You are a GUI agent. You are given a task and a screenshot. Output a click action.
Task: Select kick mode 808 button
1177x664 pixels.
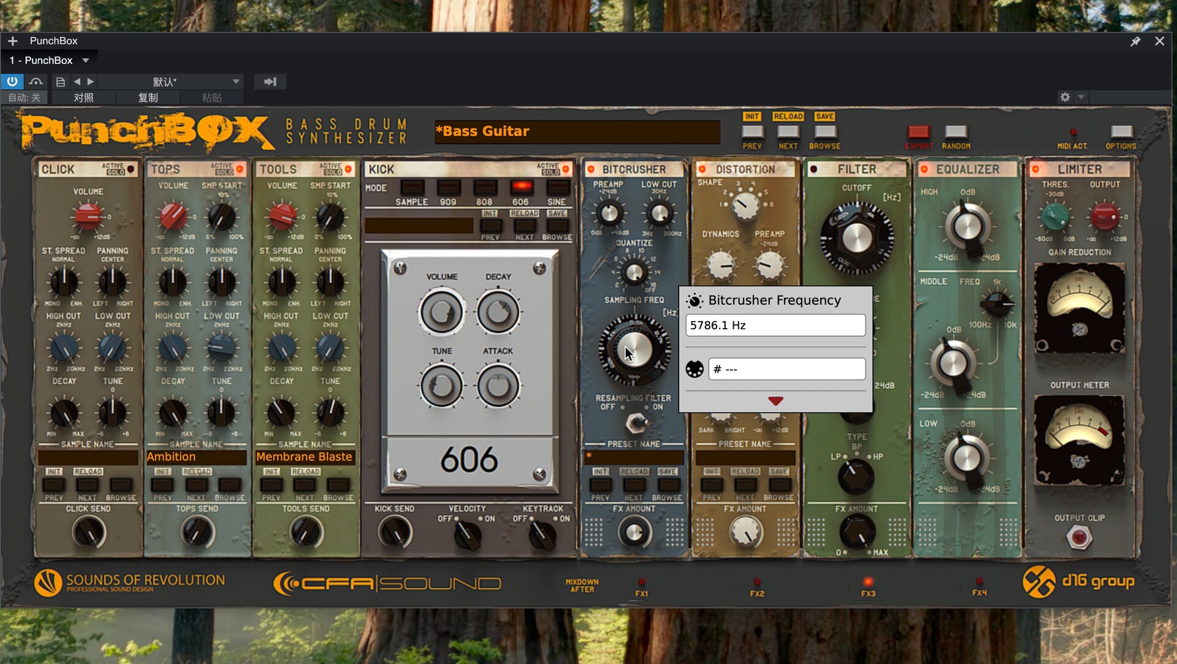(x=485, y=188)
